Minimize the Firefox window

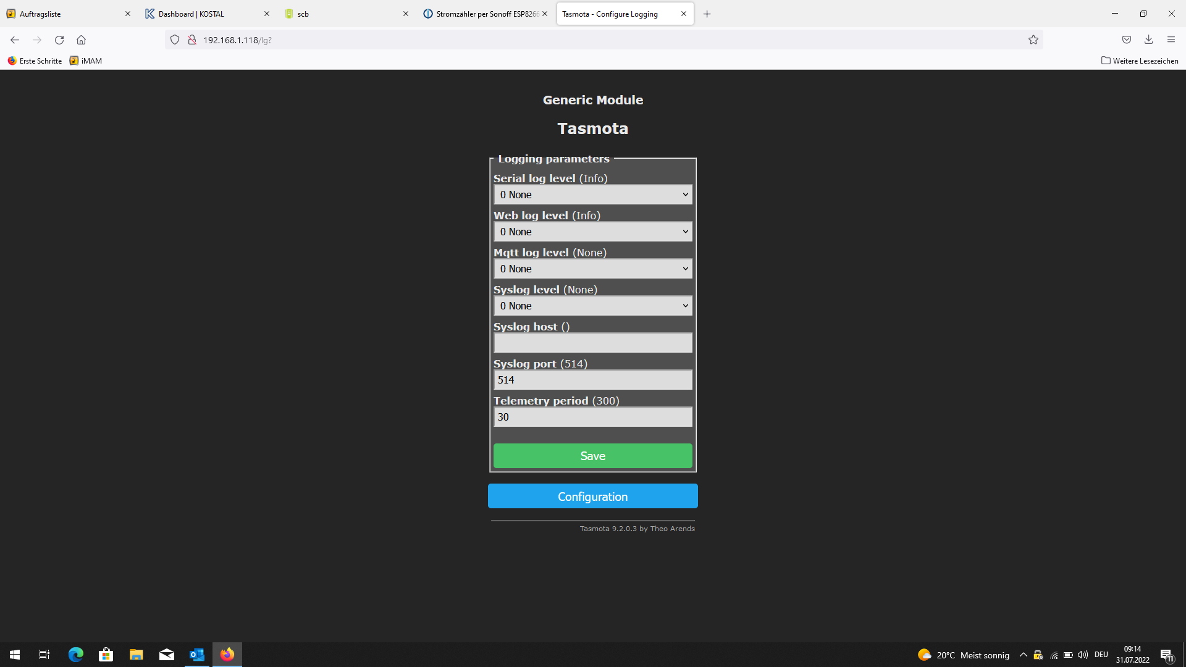(1115, 14)
